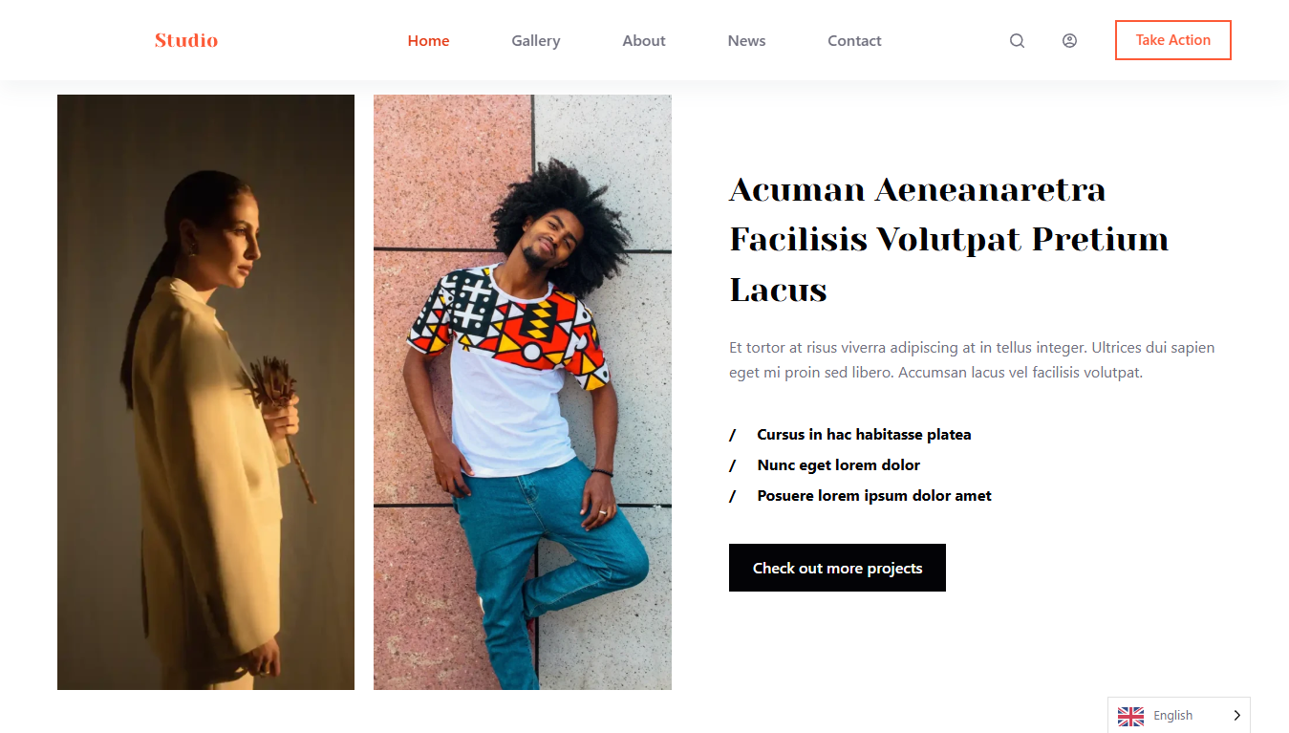Open the user account icon

click(1069, 41)
